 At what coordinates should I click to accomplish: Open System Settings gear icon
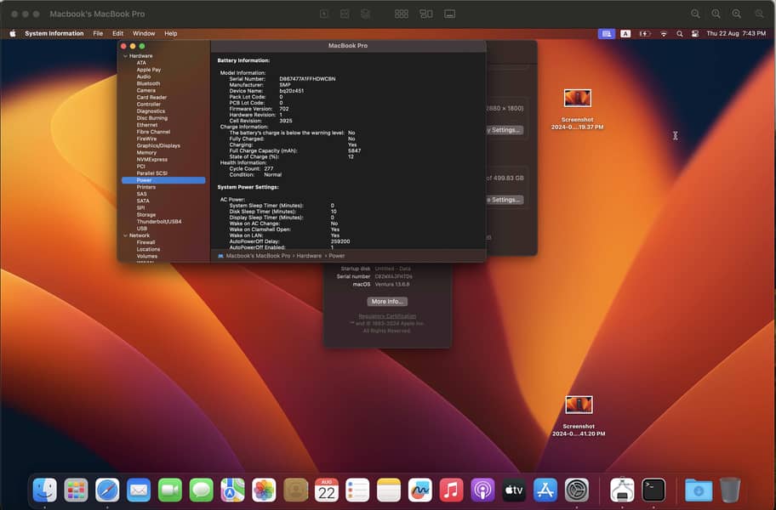click(x=577, y=490)
